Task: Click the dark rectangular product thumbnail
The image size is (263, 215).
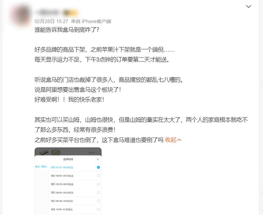Action: click(x=44, y=152)
